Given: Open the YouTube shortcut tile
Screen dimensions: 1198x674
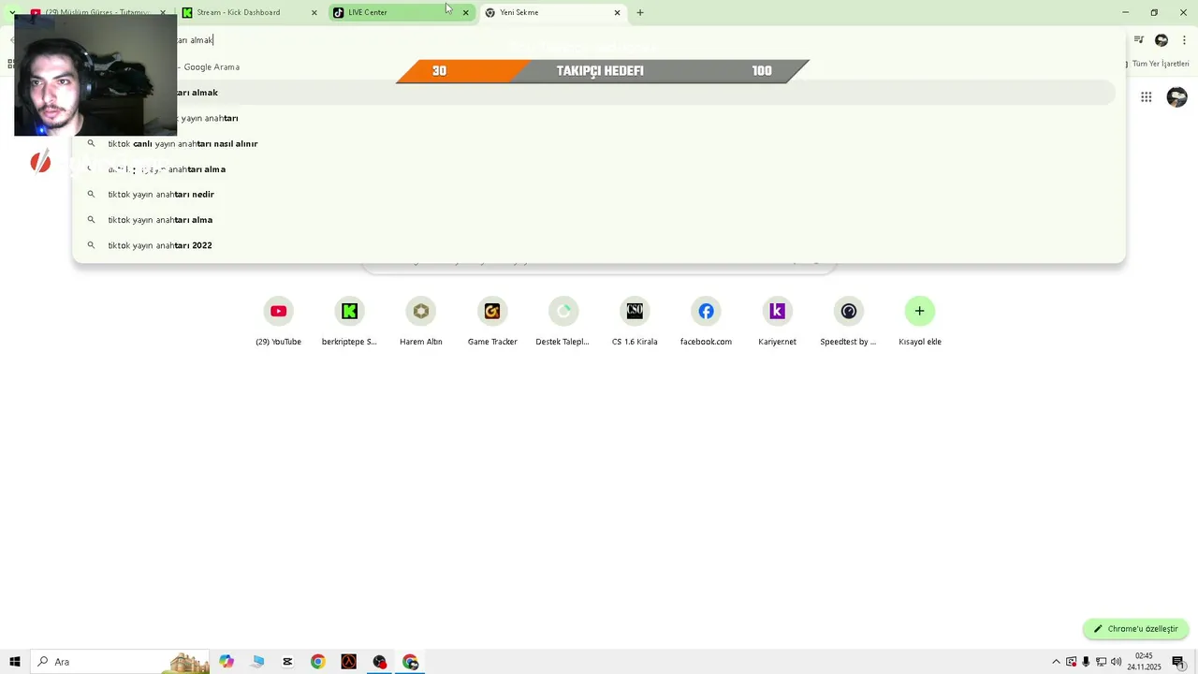Looking at the screenshot, I should [x=278, y=321].
